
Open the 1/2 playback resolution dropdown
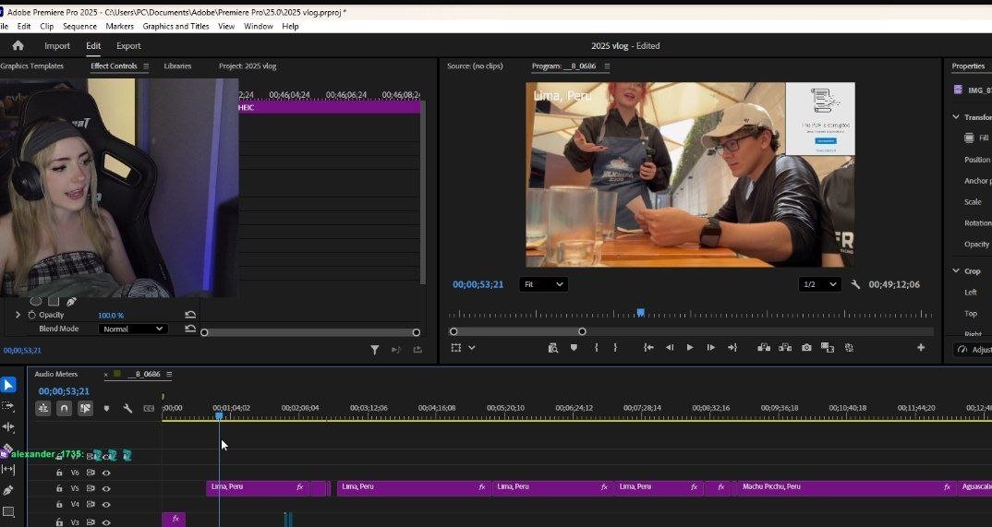[820, 284]
